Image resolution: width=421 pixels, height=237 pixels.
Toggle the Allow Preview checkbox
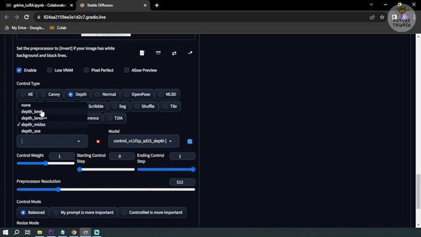point(126,70)
